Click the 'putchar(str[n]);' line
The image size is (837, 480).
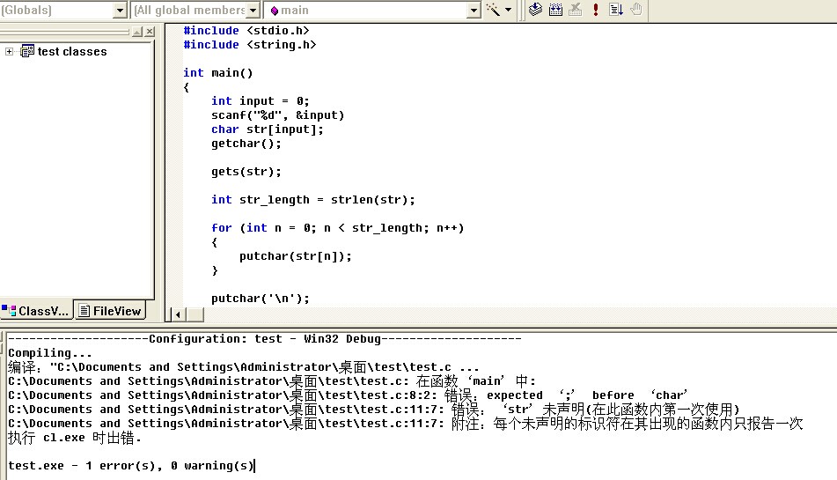click(295, 256)
